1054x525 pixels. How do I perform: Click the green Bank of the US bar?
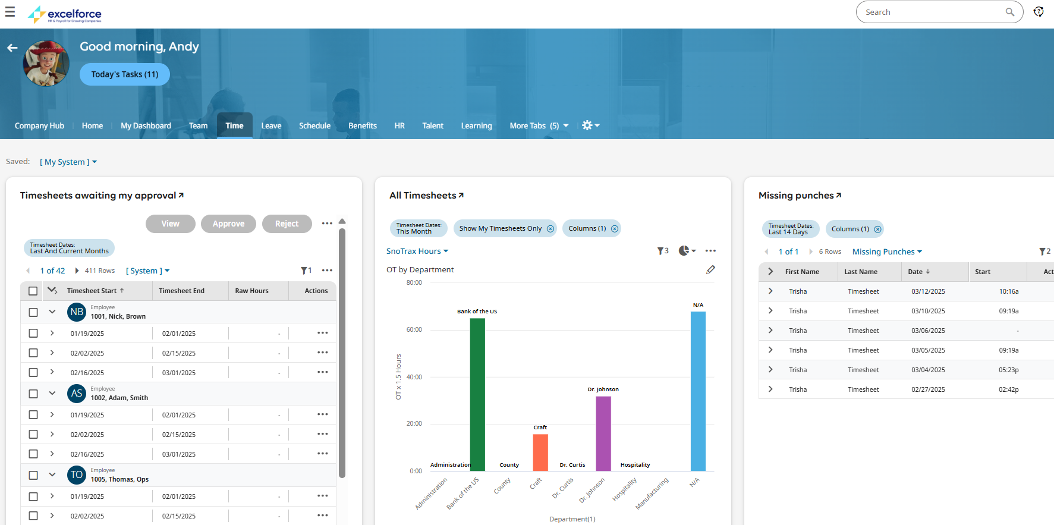point(477,395)
